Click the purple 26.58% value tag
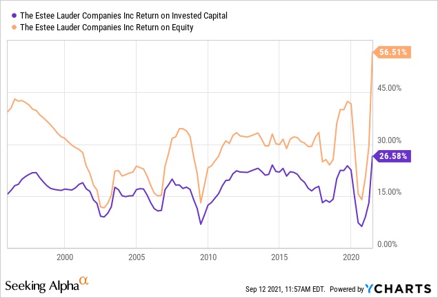438x298 pixels. pyautogui.click(x=392, y=156)
